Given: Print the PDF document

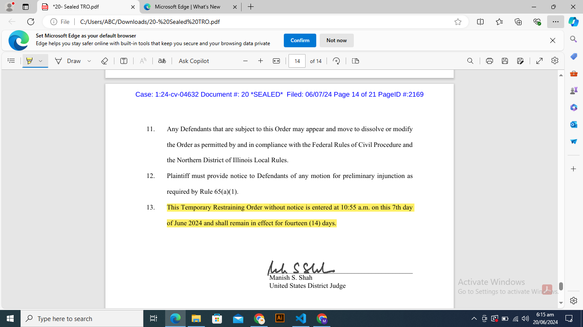Looking at the screenshot, I should (x=490, y=61).
